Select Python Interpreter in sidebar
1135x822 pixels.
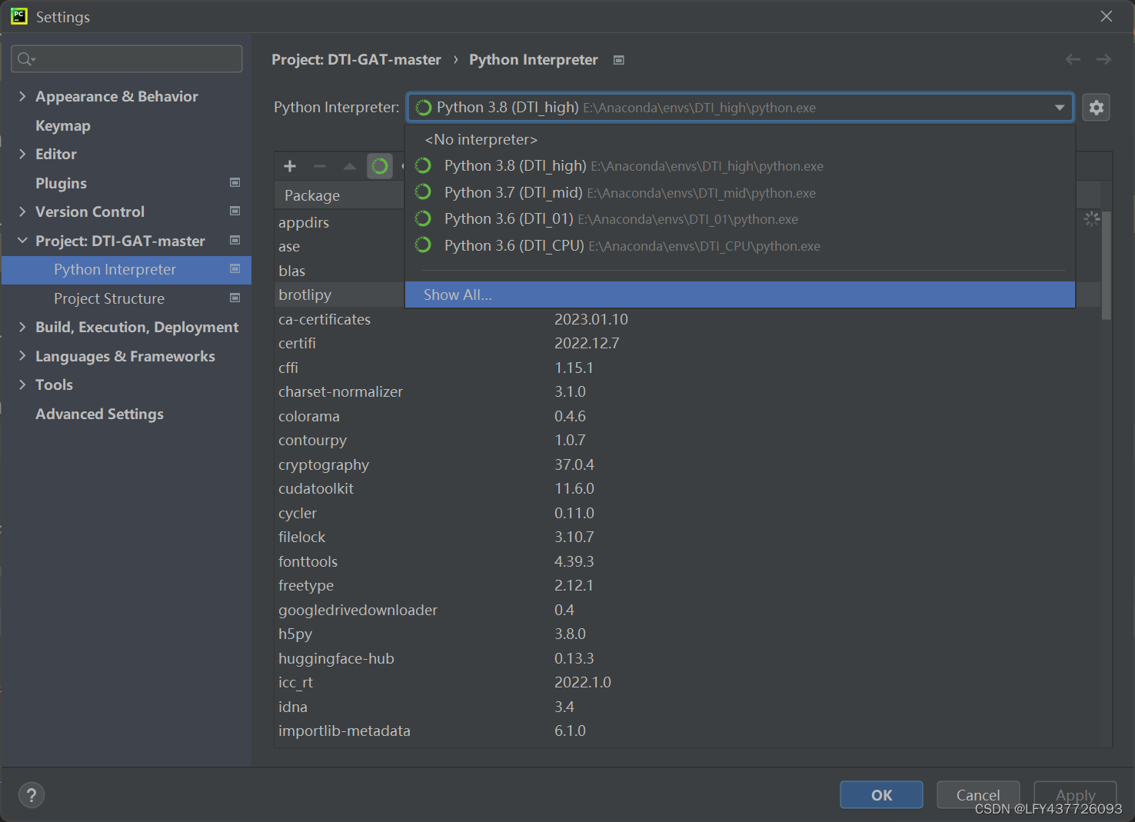point(126,270)
